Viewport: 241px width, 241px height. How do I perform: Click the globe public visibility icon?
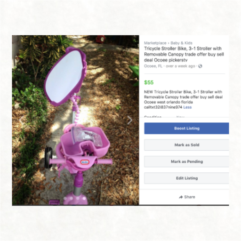coord(200,66)
